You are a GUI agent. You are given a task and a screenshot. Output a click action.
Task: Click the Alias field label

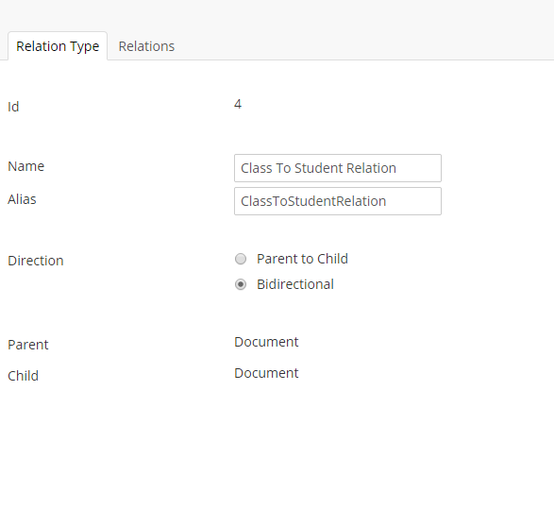pyautogui.click(x=22, y=199)
